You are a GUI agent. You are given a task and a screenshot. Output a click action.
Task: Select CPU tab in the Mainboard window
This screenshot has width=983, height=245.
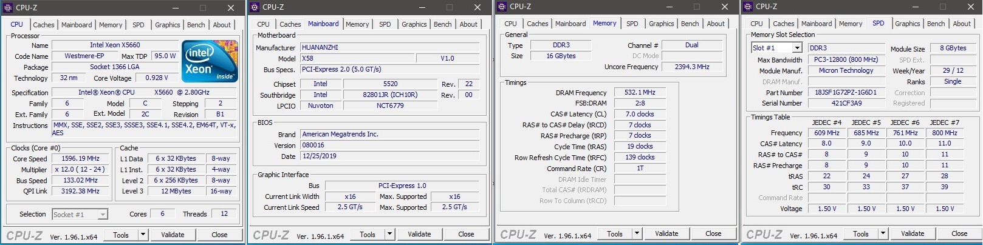click(x=263, y=24)
